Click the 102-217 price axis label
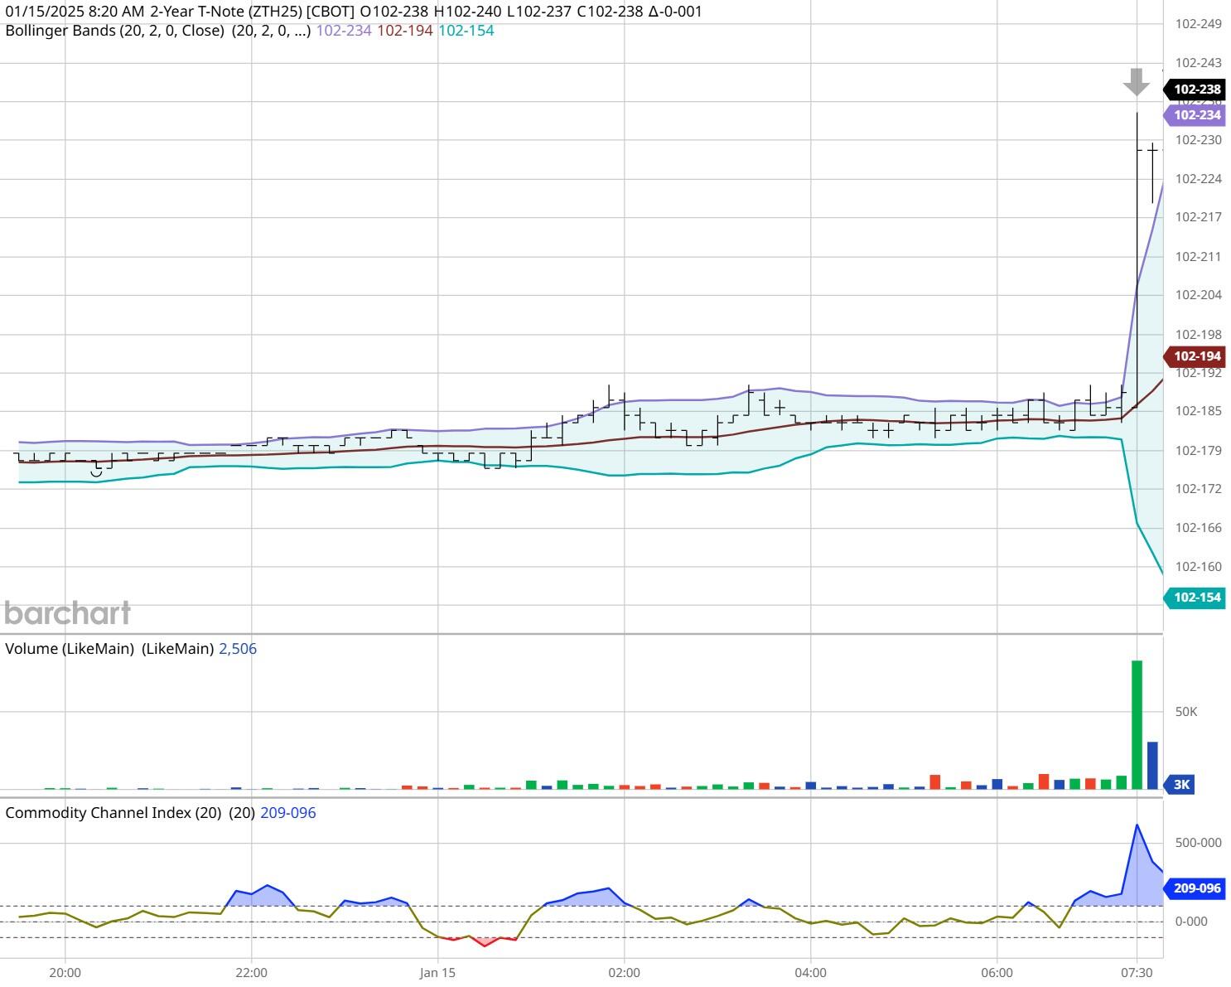 click(x=1199, y=217)
